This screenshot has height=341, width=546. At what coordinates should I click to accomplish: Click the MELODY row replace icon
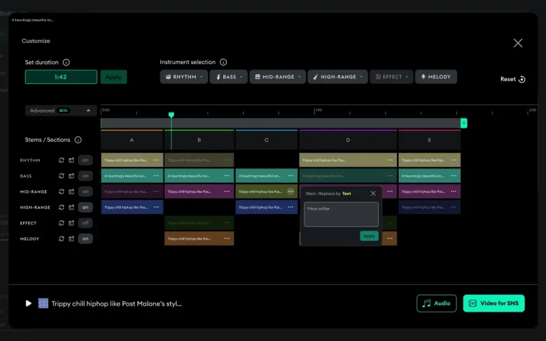72,238
